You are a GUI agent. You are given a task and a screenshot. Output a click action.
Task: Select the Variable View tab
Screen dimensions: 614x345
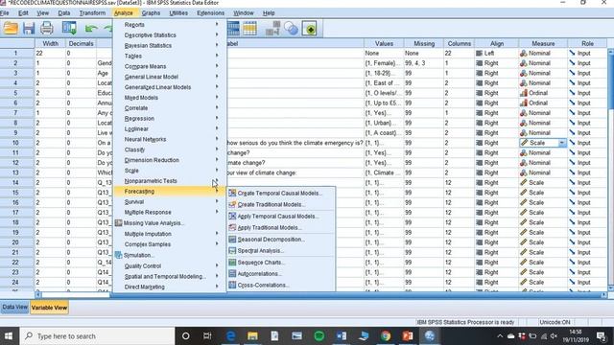pos(49,308)
